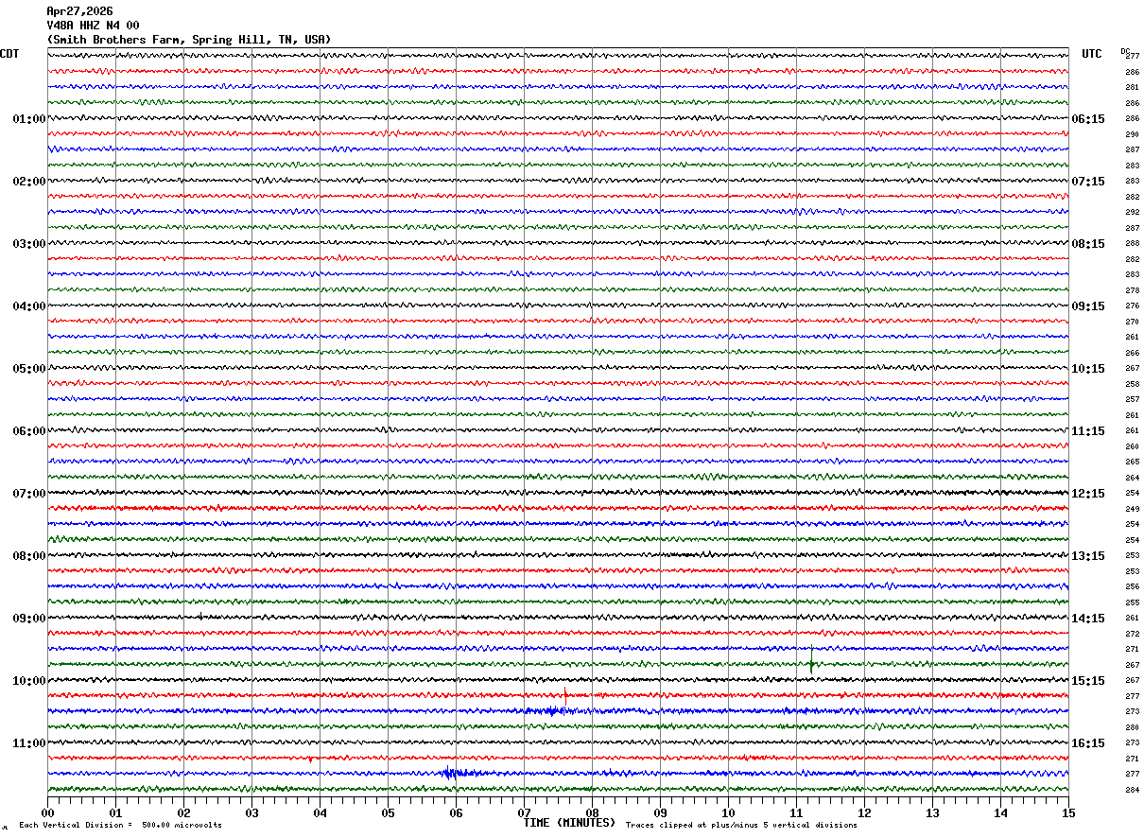Image resolution: width=1144 pixels, height=838 pixels.
Task: Click the DC offset value 290
Action: click(x=1132, y=134)
